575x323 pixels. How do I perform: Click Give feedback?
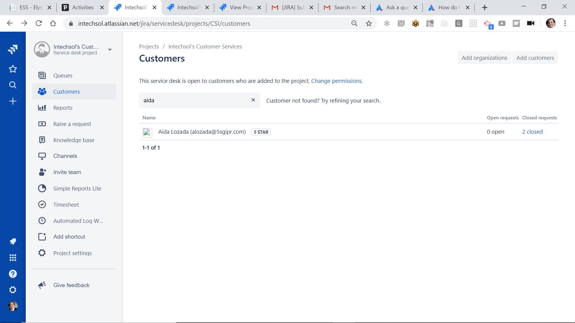click(x=74, y=285)
